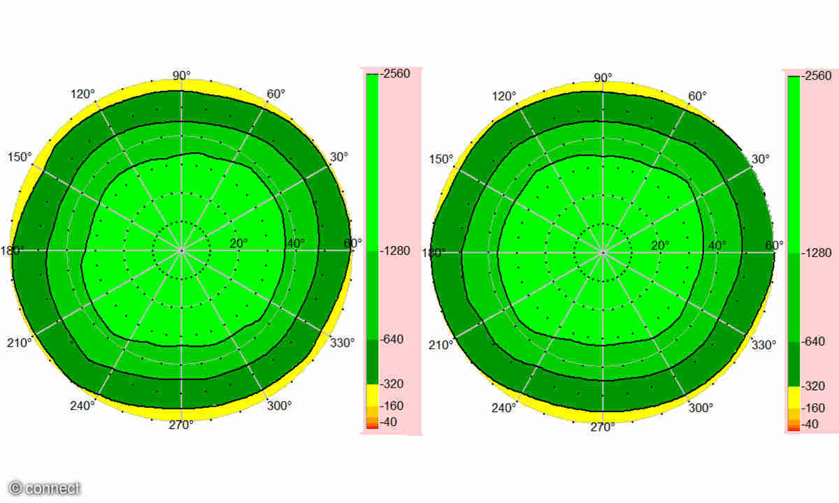Pick the dark green swatch in right legend
The image size is (839, 503).
tap(794, 363)
